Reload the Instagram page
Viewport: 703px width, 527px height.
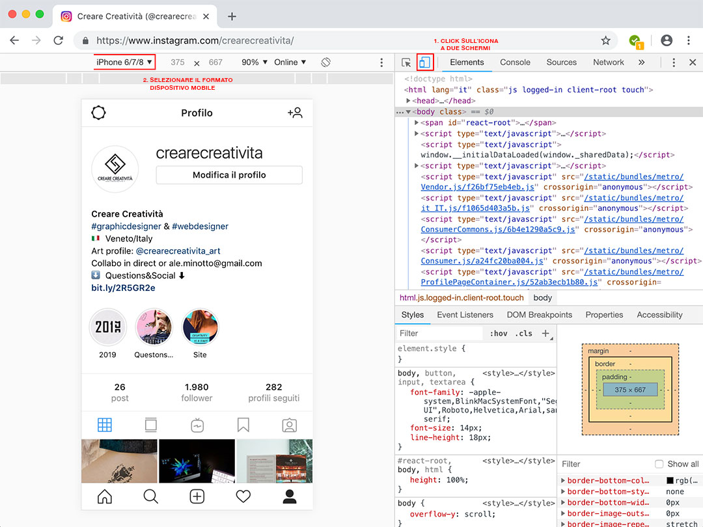pos(59,40)
